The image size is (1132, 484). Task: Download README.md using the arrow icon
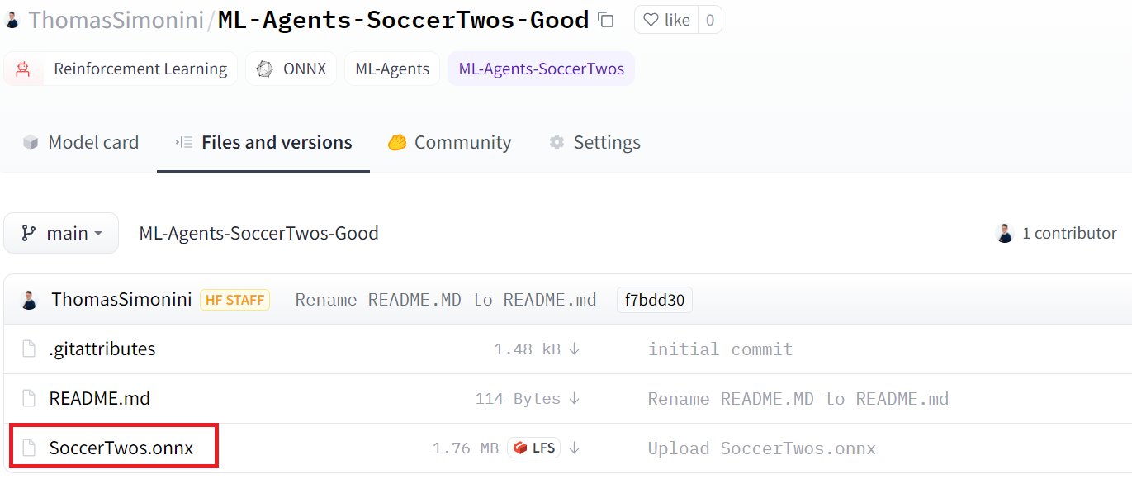tap(575, 399)
